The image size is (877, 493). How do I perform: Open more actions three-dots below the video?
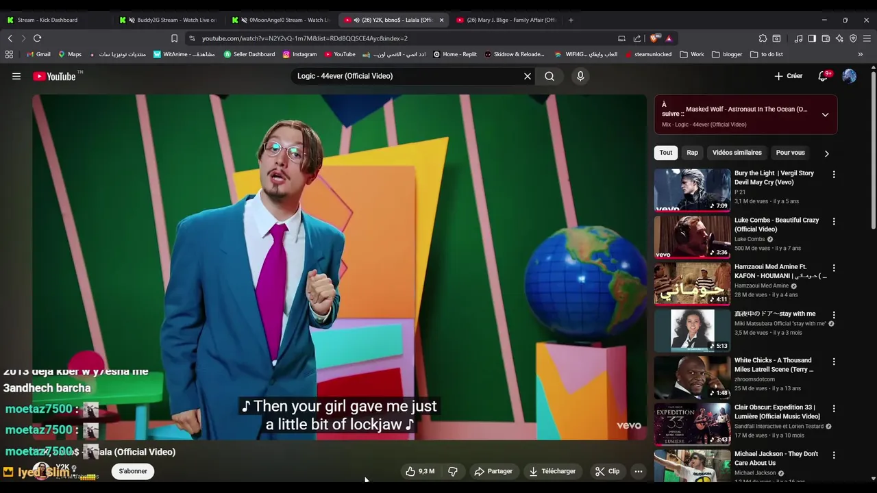point(639,471)
